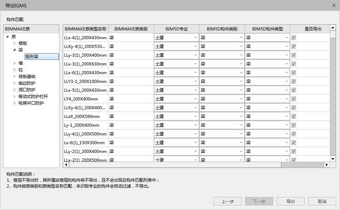Expand the 移动式防护栏杆 tree node
The height and width of the screenshot is (210, 340).
click(x=15, y=96)
